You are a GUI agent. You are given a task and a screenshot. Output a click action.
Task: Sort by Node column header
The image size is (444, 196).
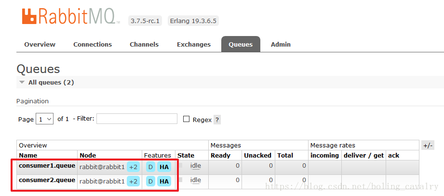click(x=88, y=155)
